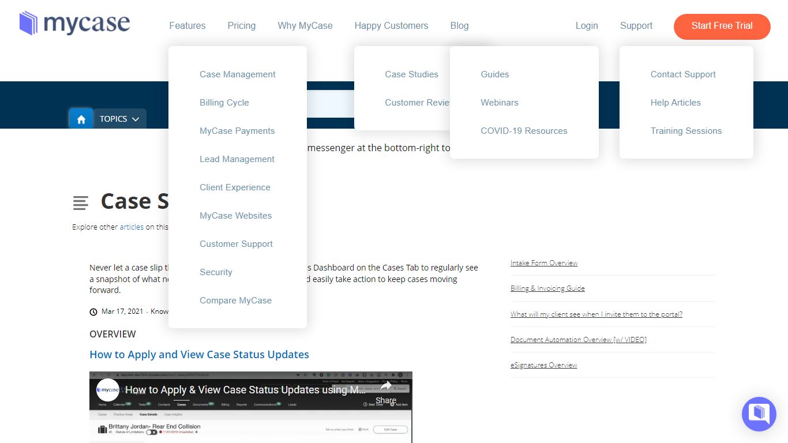
Task: Select Training Sessions from Support dropdown
Action: pos(686,131)
